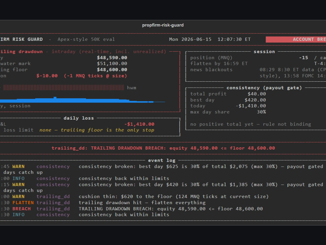The height and width of the screenshot is (245, 326).
Task: Click '13:58 FOMC' blackout entry
Action: tap(299, 76)
